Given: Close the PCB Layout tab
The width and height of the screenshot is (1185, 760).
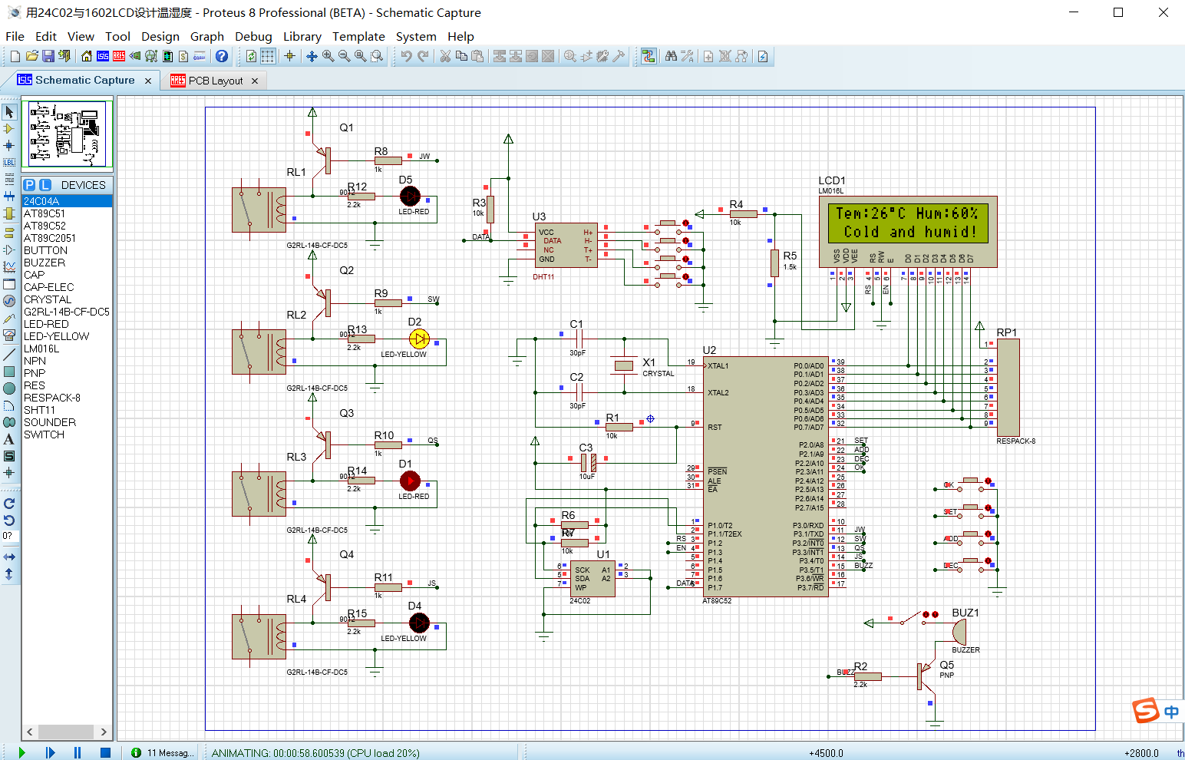Looking at the screenshot, I should [255, 81].
